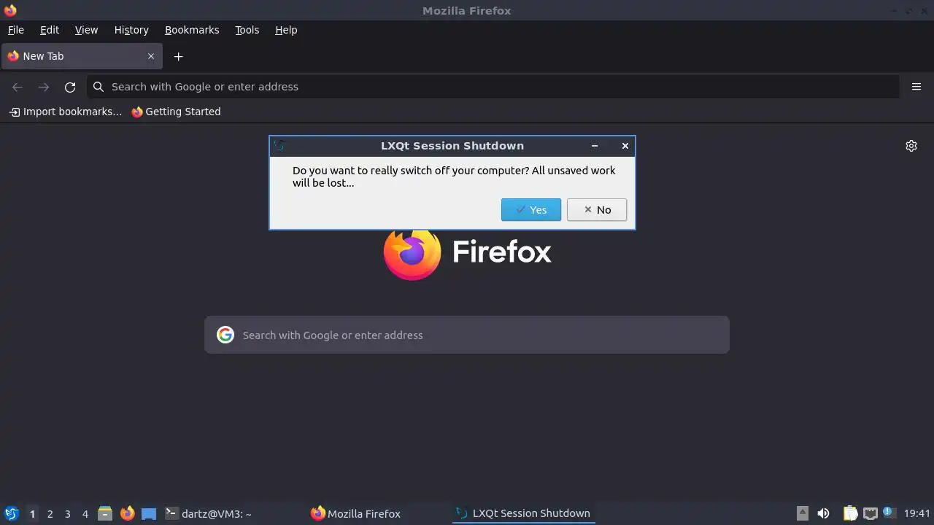The image size is (934, 525).
Task: Open removable media eject tray icon
Action: tap(802, 513)
